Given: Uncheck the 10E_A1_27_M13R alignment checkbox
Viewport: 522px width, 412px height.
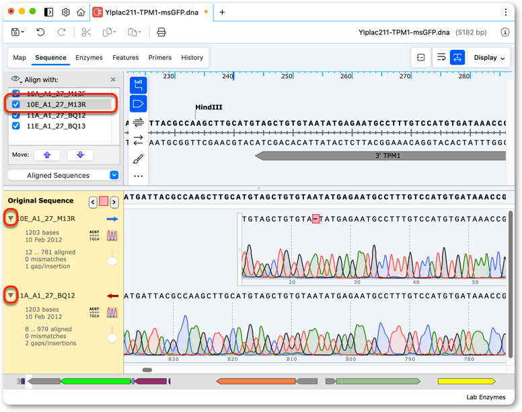Looking at the screenshot, I should 15,104.
